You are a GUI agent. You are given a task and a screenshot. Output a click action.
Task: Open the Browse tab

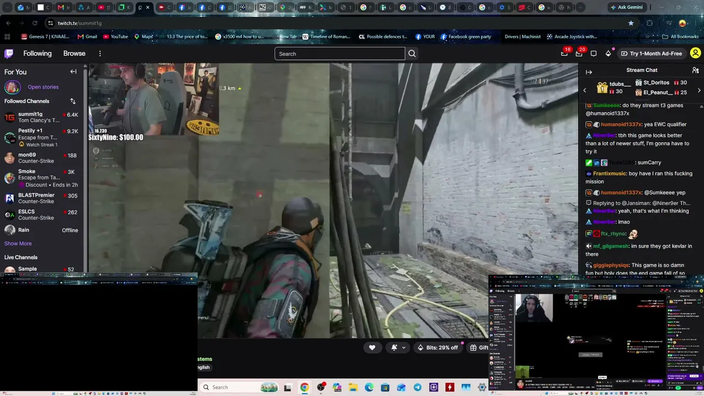point(74,53)
